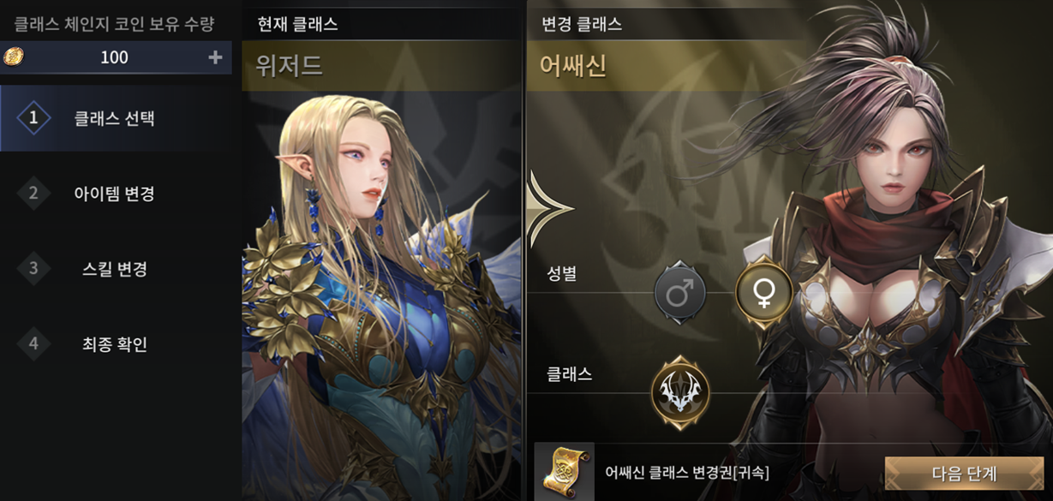Click the step 4 diamond number icon
The height and width of the screenshot is (501, 1053).
click(x=33, y=343)
